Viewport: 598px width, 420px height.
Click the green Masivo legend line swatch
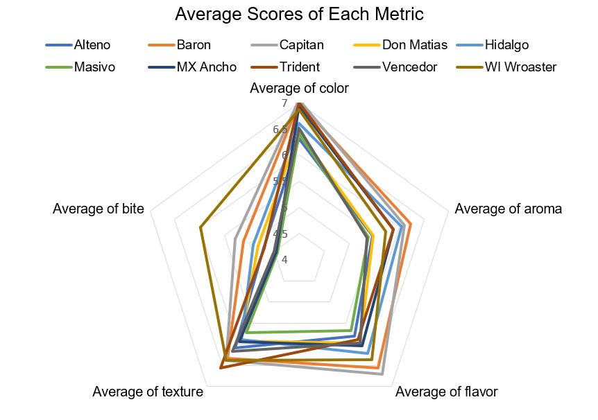tap(58, 67)
